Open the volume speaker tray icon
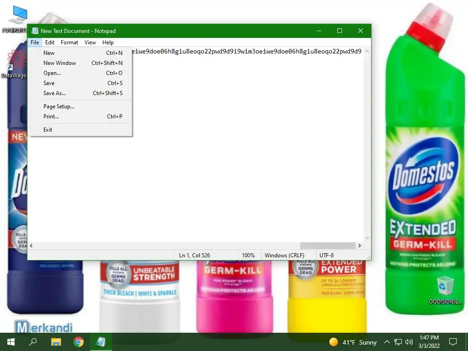The image size is (468, 351). 409,342
